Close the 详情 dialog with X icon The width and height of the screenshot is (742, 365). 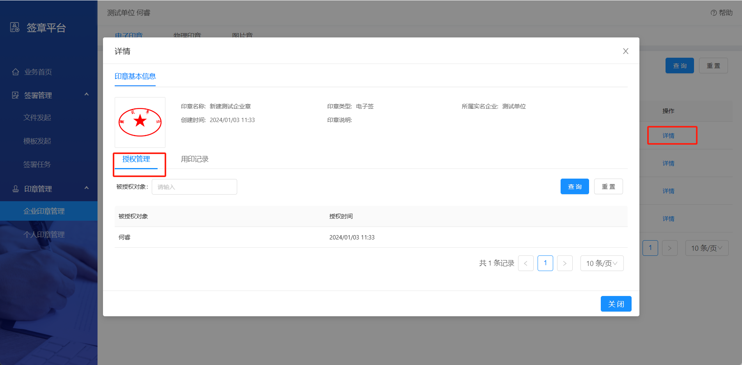pyautogui.click(x=625, y=51)
